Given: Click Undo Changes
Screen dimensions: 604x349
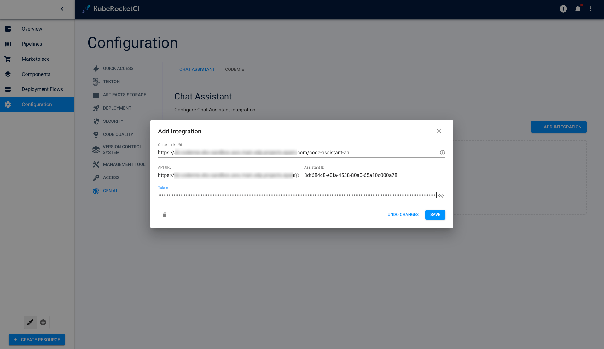Looking at the screenshot, I should (x=403, y=215).
